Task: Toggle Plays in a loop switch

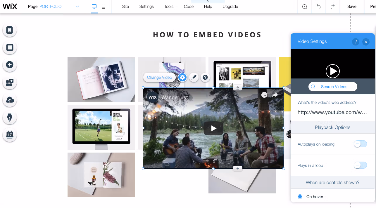Action: [360, 165]
